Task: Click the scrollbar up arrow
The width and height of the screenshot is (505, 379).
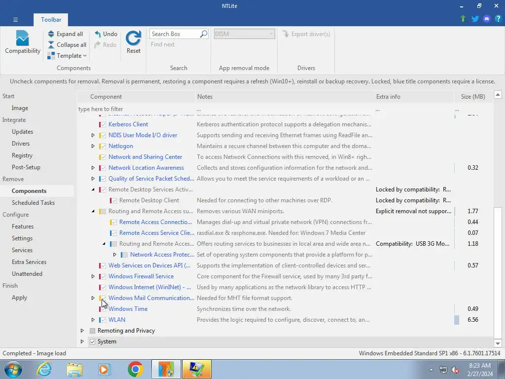Action: coord(498,95)
